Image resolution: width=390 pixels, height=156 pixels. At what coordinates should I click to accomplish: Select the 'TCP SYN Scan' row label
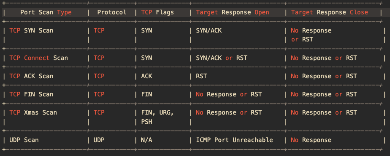(31, 30)
